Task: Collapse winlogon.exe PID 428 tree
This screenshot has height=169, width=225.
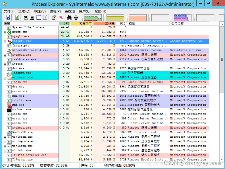Action: tap(5, 146)
